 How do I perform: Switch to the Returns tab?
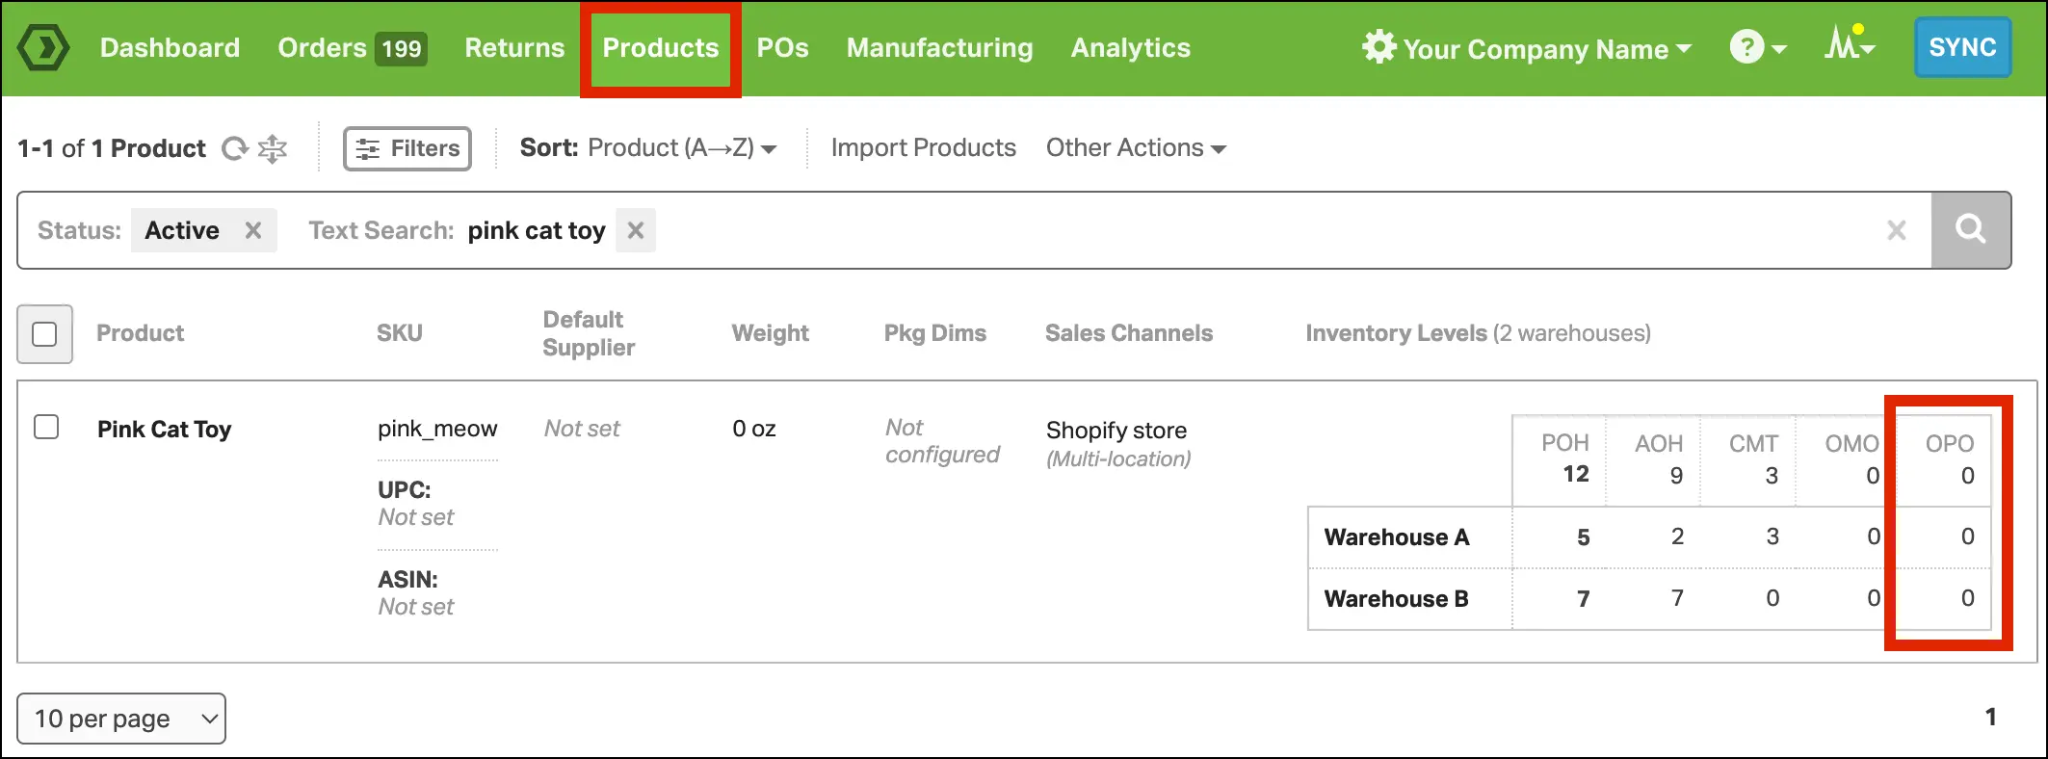coord(514,48)
